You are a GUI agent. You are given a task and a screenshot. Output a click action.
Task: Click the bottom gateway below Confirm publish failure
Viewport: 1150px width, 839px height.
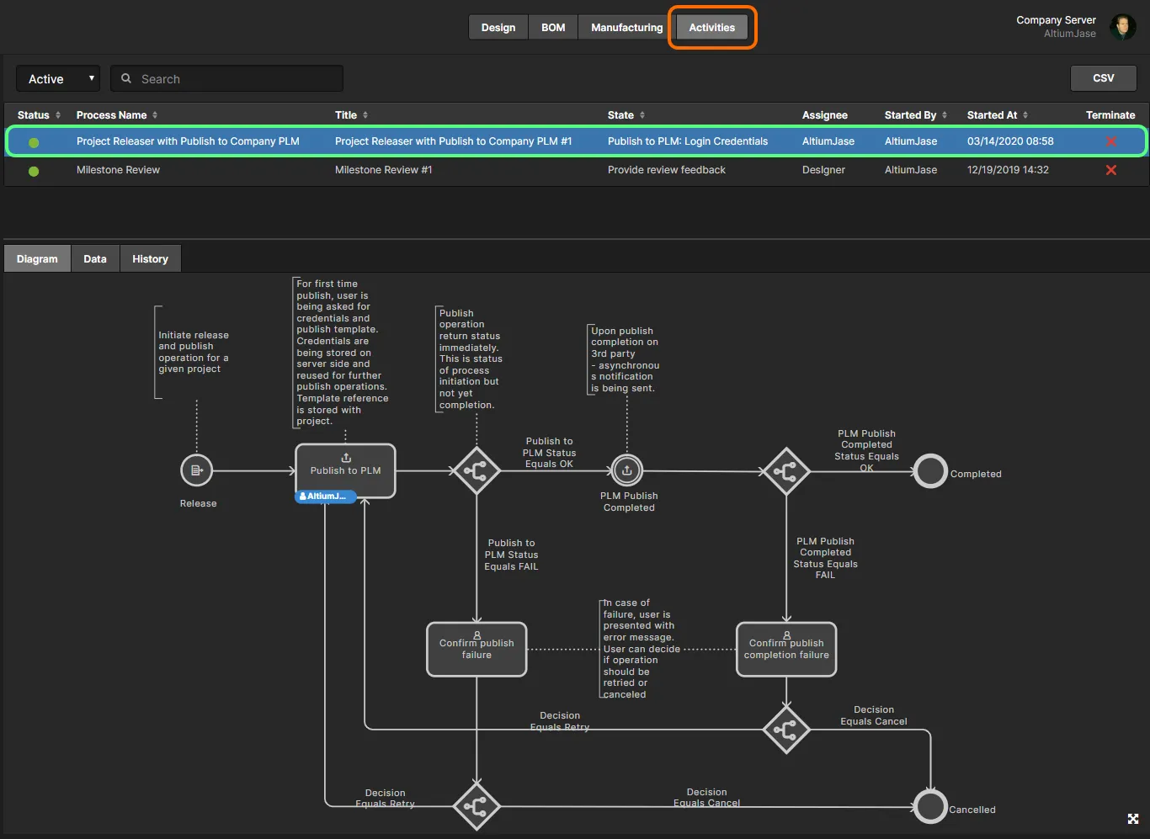click(x=477, y=807)
